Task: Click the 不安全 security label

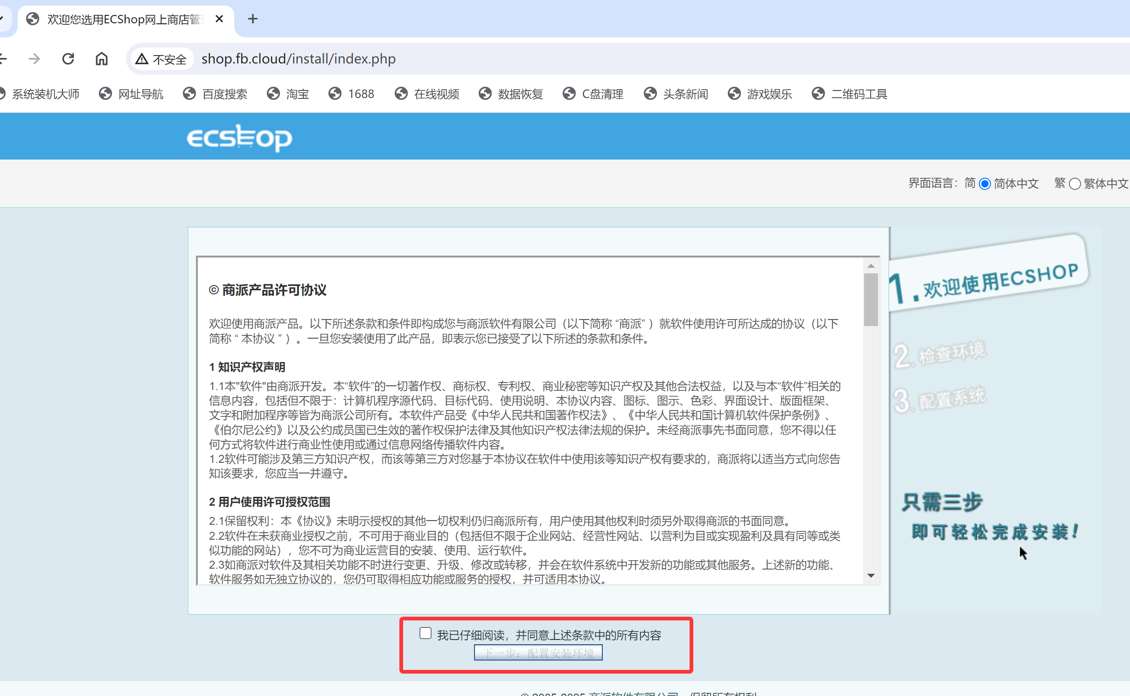Action: [170, 59]
